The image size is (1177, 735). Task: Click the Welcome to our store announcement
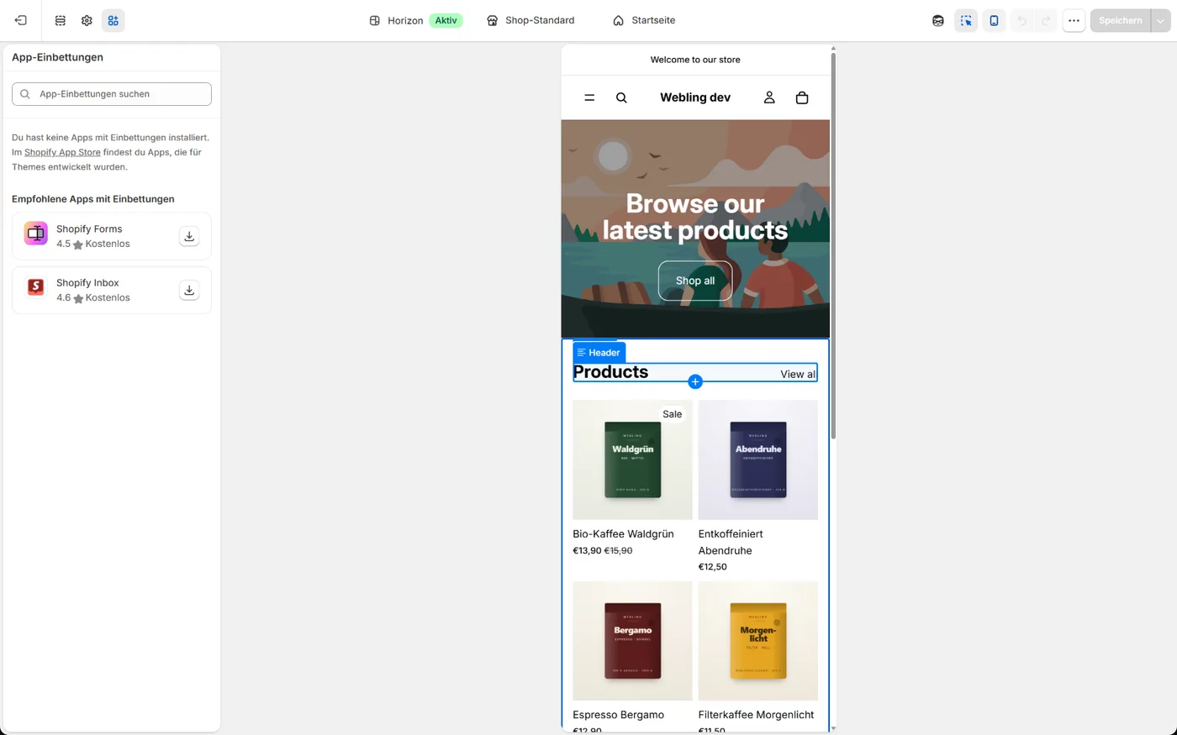pos(695,60)
